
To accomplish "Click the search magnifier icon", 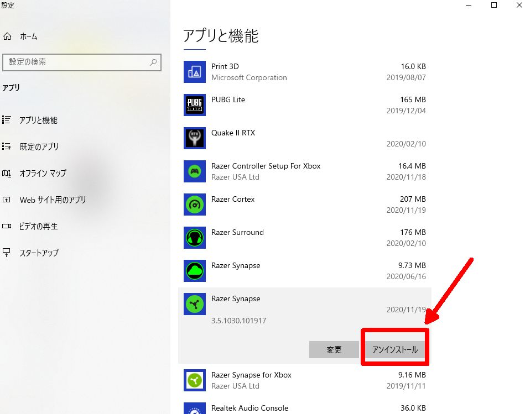I will (x=153, y=62).
